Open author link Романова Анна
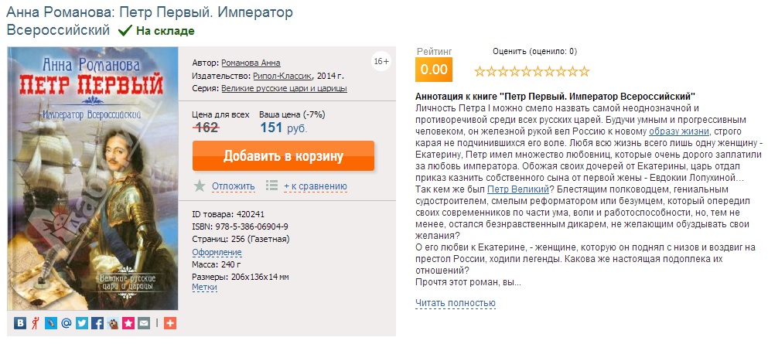The image size is (768, 344). 251,63
